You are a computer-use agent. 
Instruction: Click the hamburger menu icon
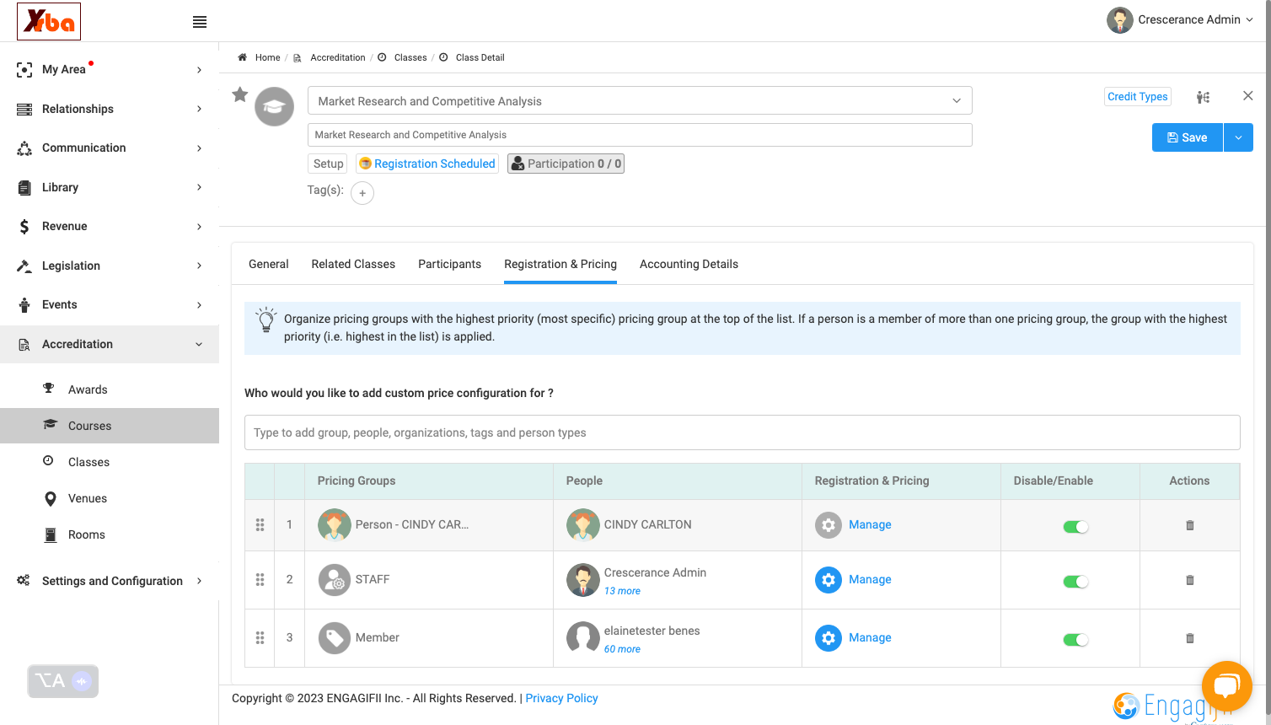[x=200, y=22]
